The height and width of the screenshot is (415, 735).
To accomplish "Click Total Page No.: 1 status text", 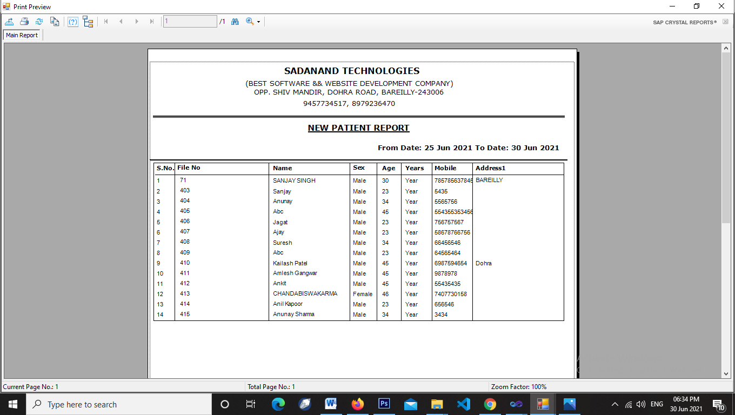I will (x=271, y=387).
